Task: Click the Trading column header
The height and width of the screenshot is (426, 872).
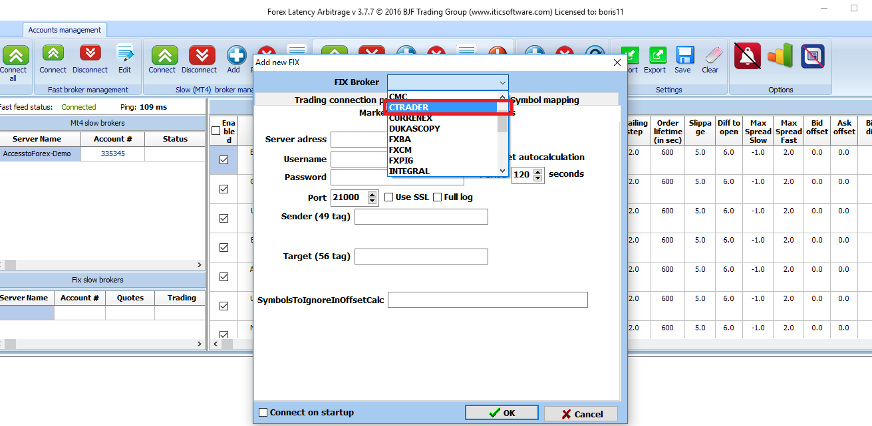Action: 182,298
